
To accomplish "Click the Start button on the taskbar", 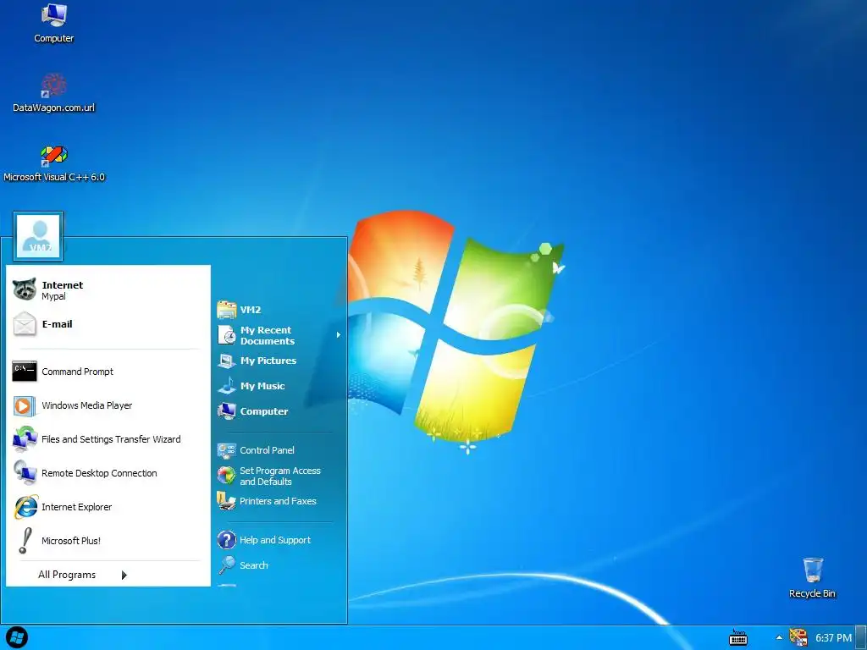I will pyautogui.click(x=16, y=638).
